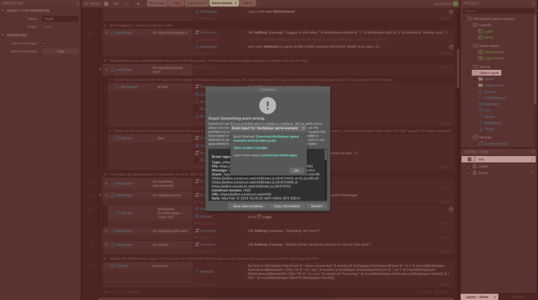Collapse the Families folder

click(x=469, y=137)
